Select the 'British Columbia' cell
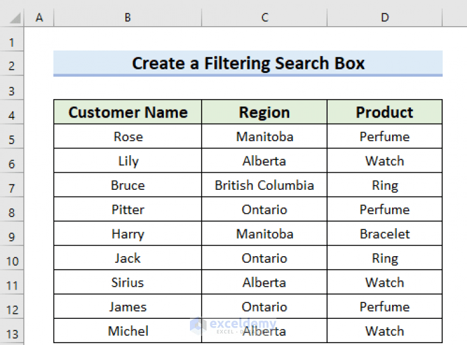467x345 pixels. [264, 185]
